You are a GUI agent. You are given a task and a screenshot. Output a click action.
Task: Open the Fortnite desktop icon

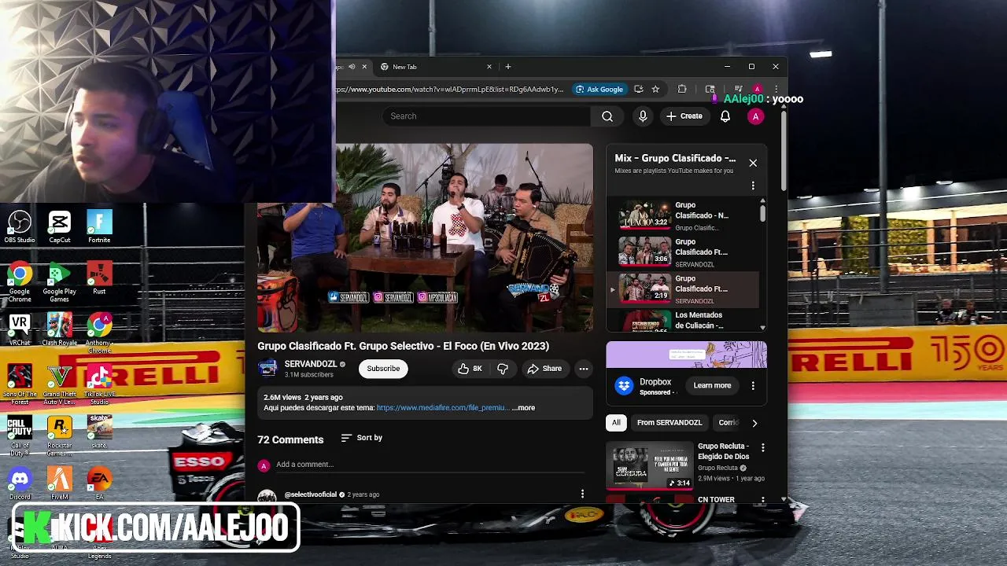click(99, 227)
